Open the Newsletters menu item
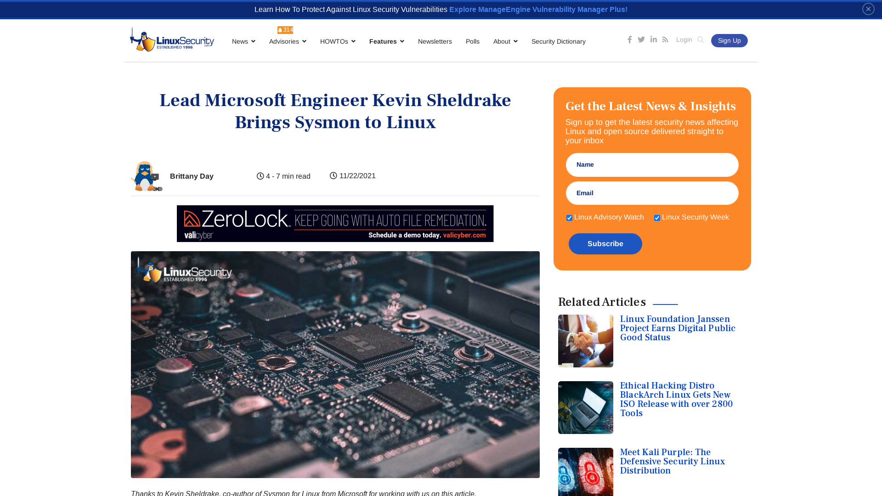This screenshot has width=882, height=496. tap(435, 41)
